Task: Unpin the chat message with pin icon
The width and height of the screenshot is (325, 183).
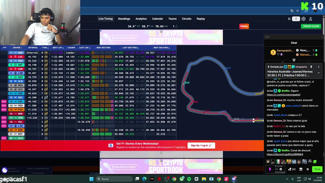Action: [311, 67]
